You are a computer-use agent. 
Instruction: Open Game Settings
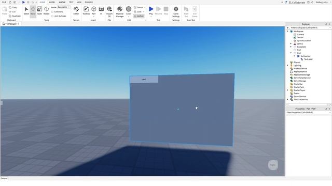click(x=176, y=11)
